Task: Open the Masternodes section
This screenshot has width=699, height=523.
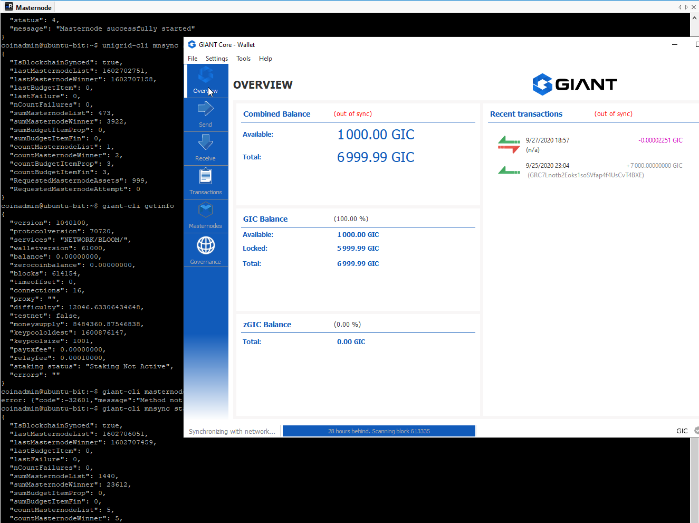Action: (206, 216)
